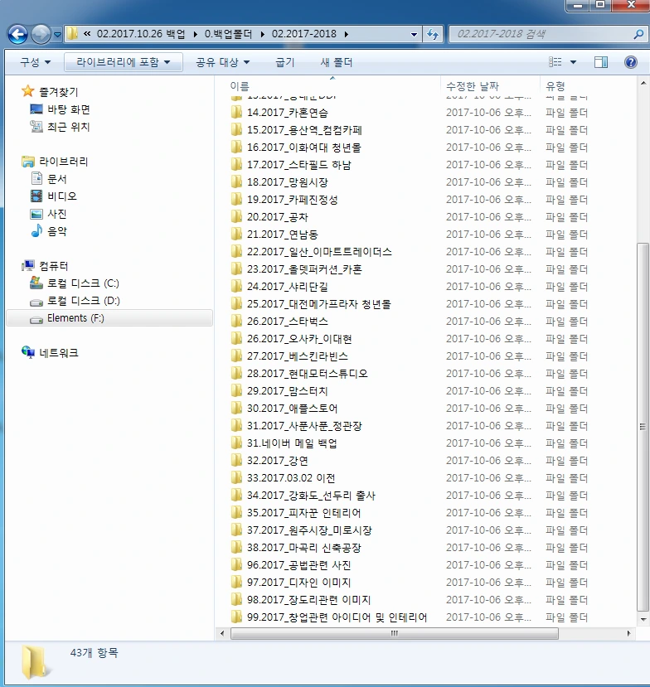Viewport: 650px width, 687px height.
Task: Select folder name 34.2017_강화도_선두리 출사
Action: click(311, 495)
